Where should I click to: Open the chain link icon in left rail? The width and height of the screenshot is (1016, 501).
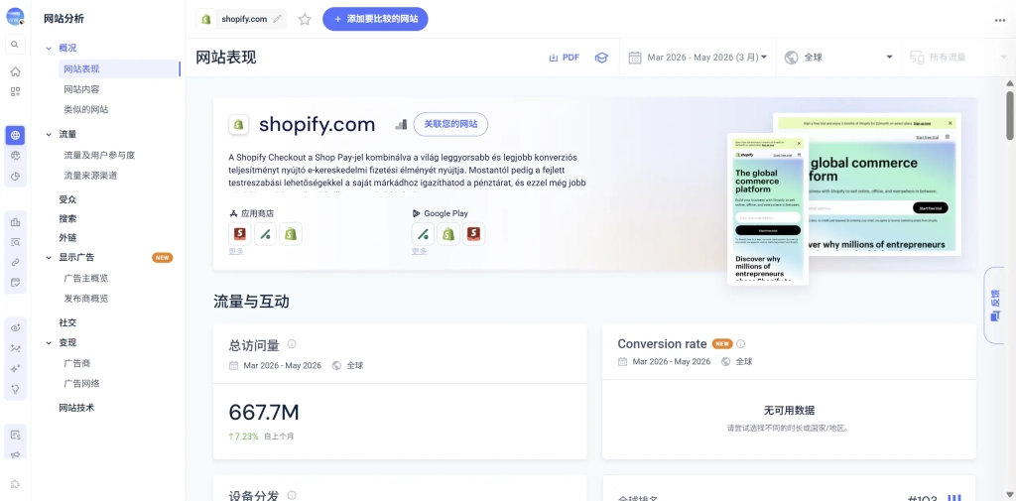click(15, 263)
